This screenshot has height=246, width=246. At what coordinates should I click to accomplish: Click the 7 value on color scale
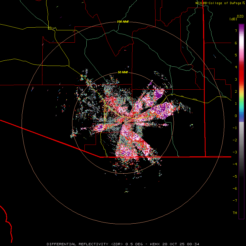click(x=236, y=31)
